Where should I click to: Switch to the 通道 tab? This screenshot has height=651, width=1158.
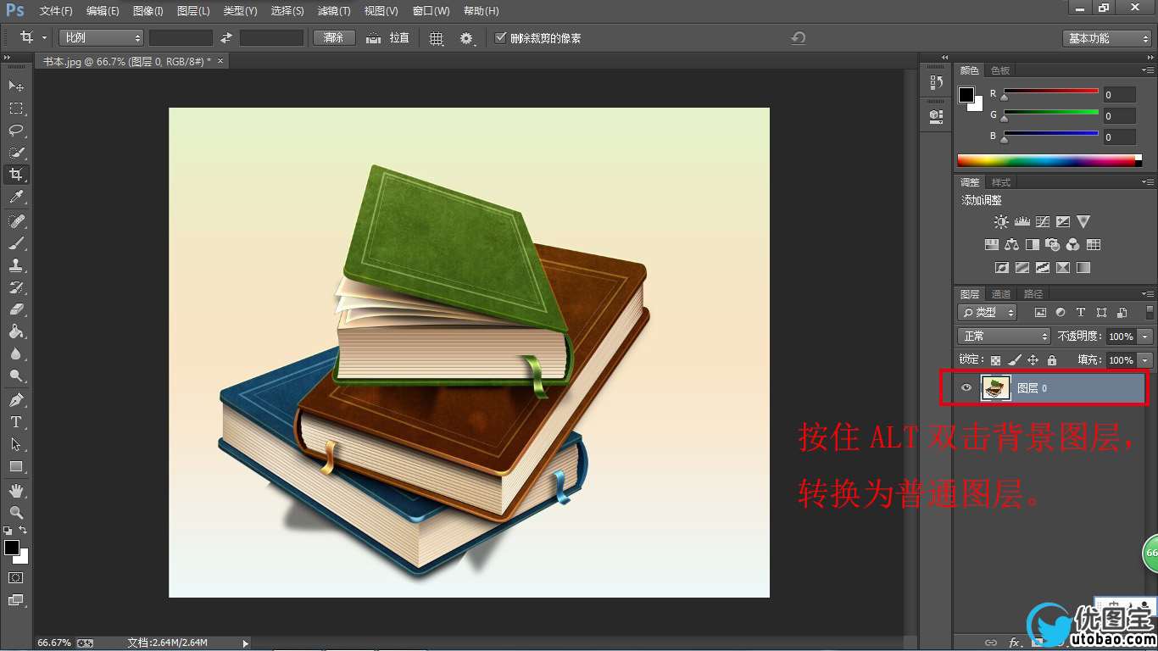(1001, 294)
